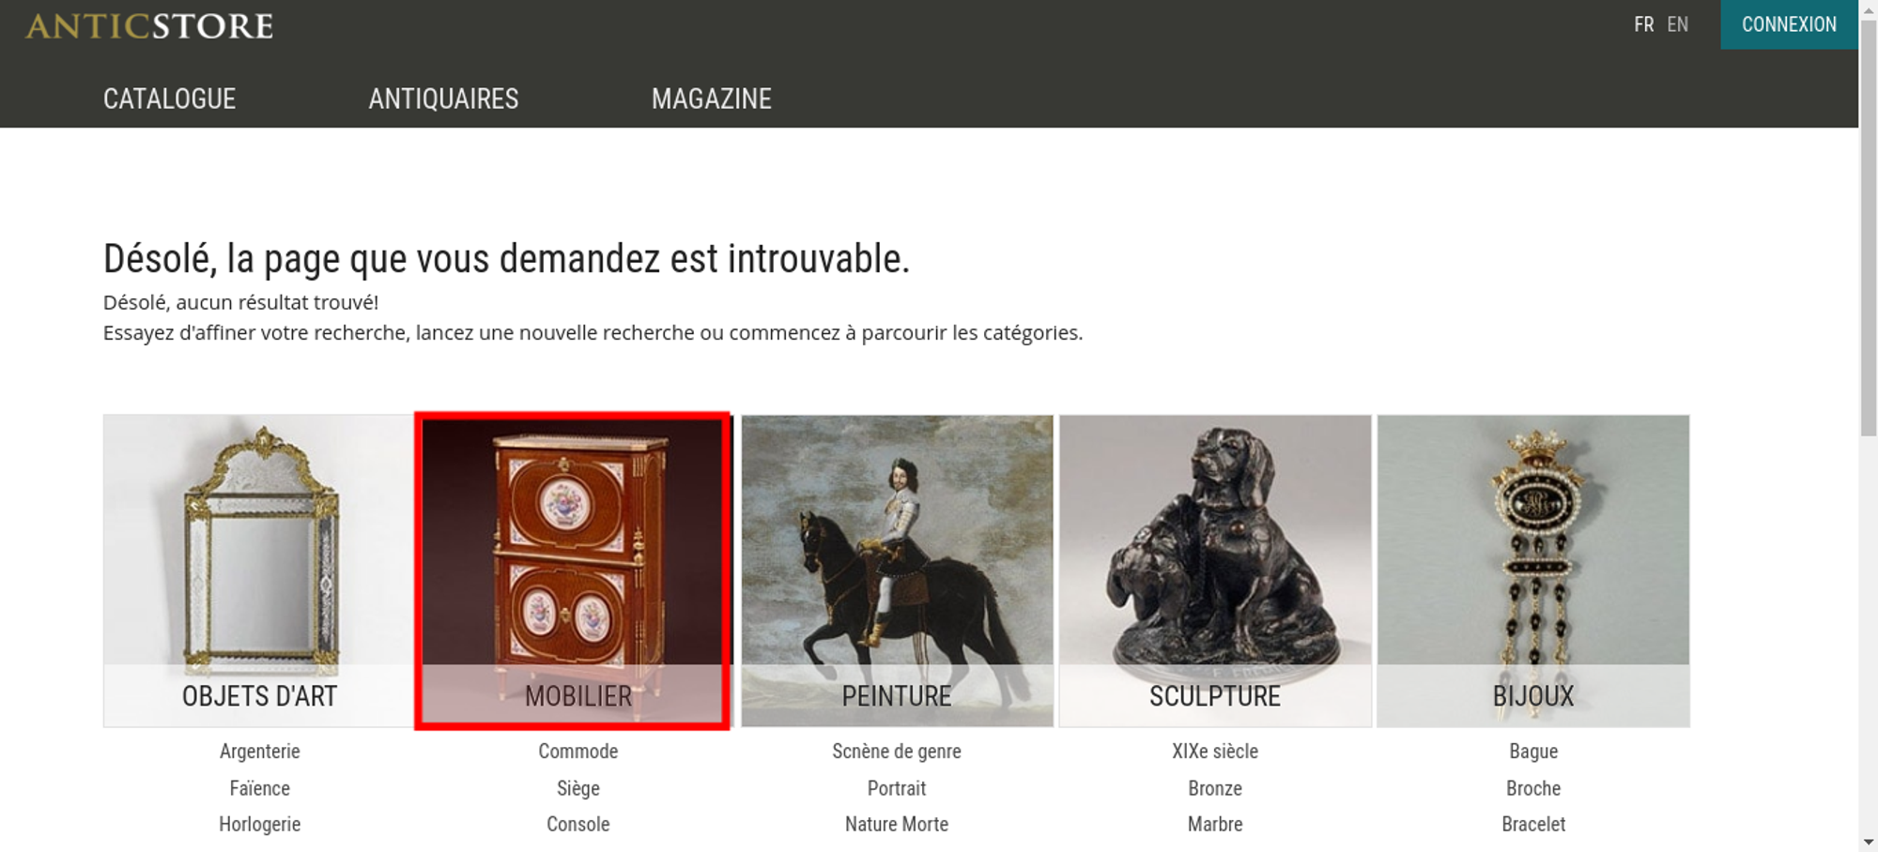Image resolution: width=1878 pixels, height=852 pixels.
Task: Go to the Argenterie subcategory
Action: pyautogui.click(x=260, y=751)
